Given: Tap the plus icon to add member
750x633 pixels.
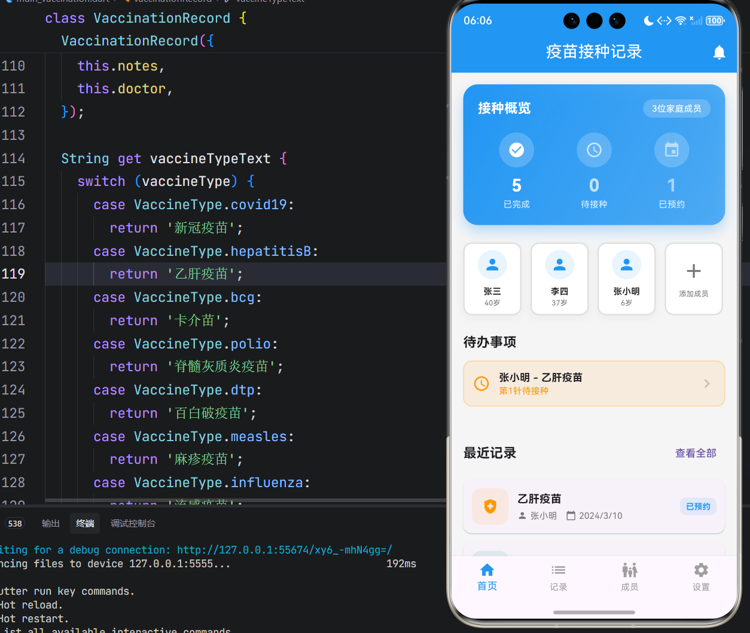Looking at the screenshot, I should pyautogui.click(x=694, y=271).
